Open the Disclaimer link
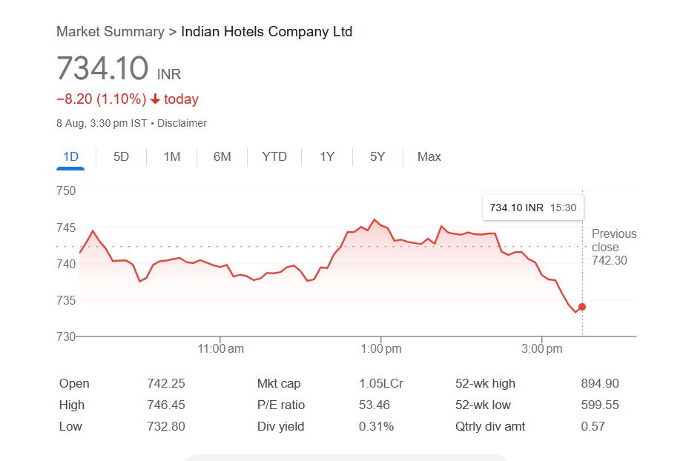This screenshot has width=683, height=461. [x=182, y=123]
